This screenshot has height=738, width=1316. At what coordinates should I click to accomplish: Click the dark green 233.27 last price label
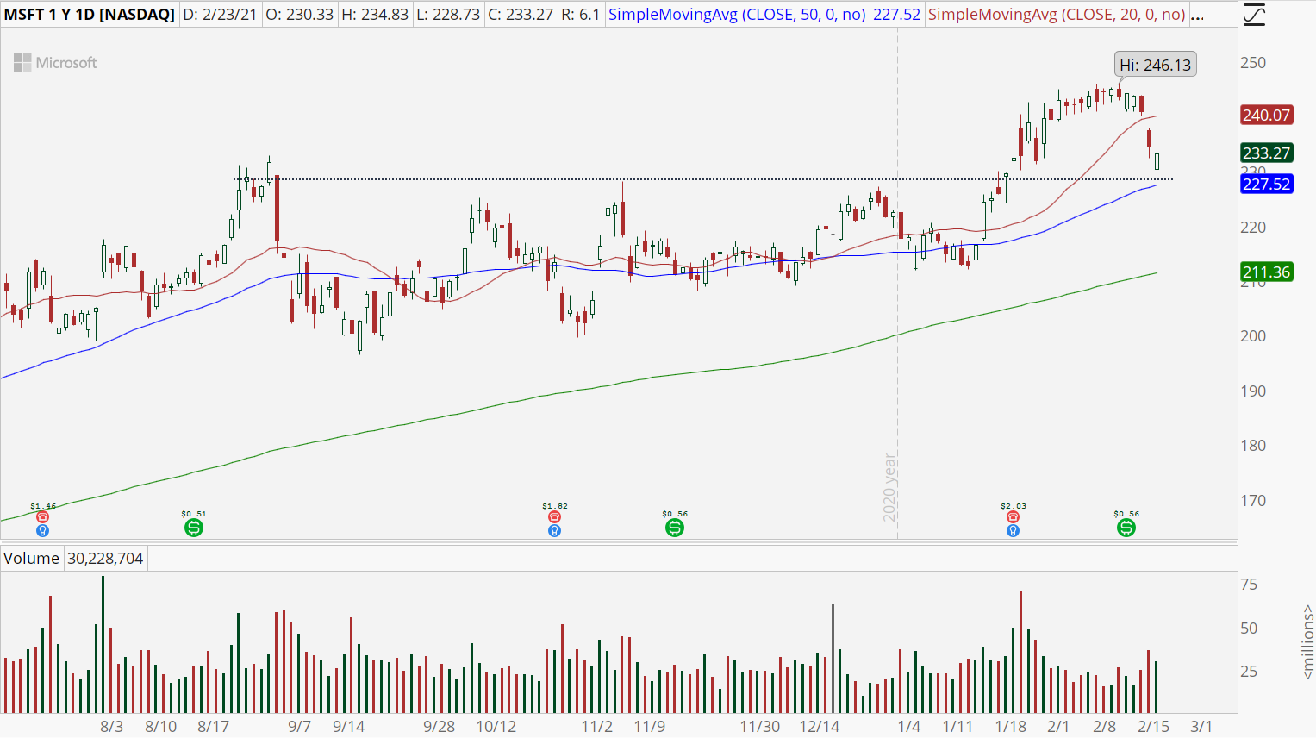point(1267,153)
